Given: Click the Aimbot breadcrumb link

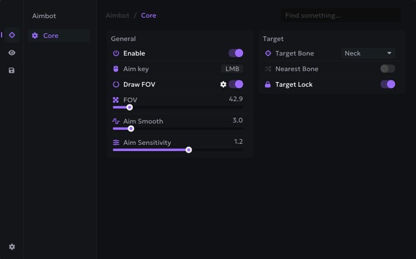Looking at the screenshot, I should coord(117,15).
